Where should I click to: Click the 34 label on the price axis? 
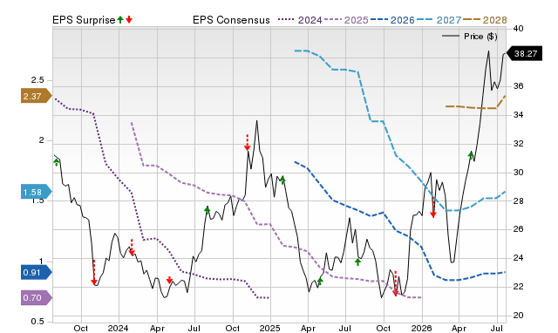coord(519,115)
